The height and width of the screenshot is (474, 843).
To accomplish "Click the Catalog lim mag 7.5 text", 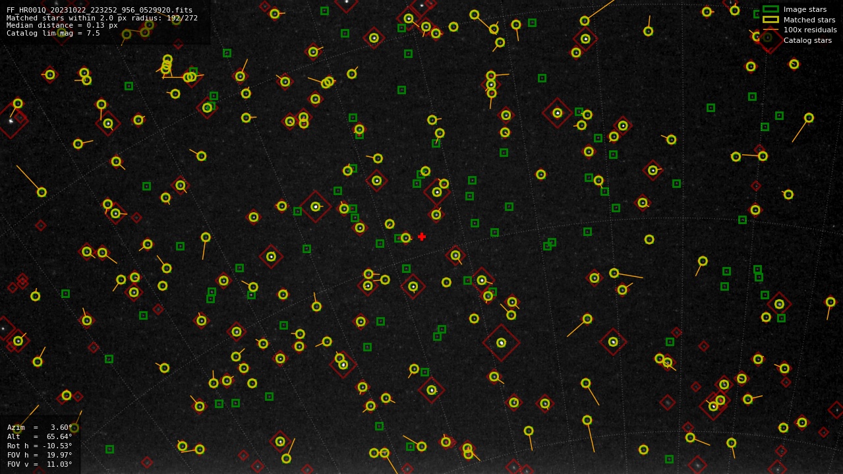I will pos(53,33).
